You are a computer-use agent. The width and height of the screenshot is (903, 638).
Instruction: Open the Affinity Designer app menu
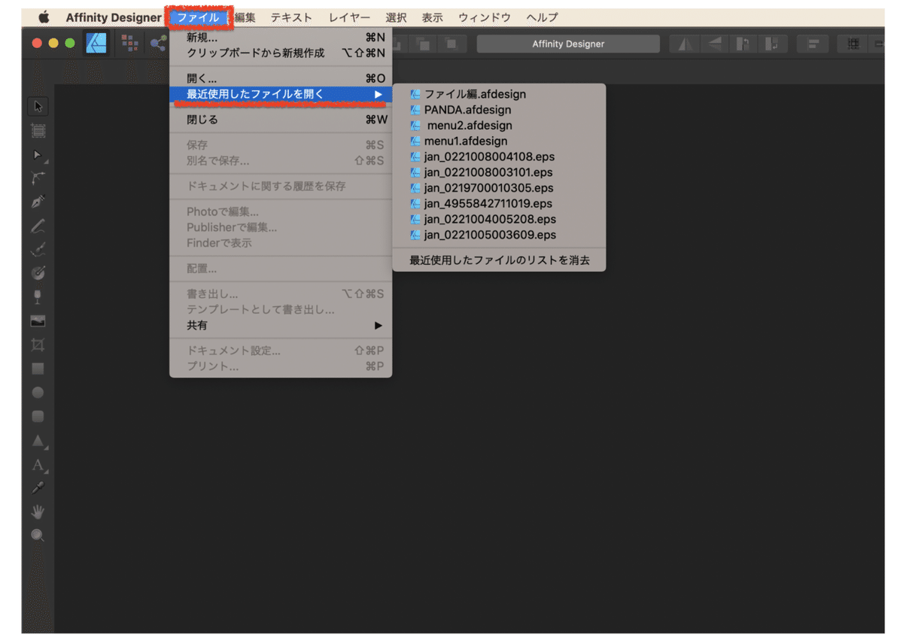114,17
